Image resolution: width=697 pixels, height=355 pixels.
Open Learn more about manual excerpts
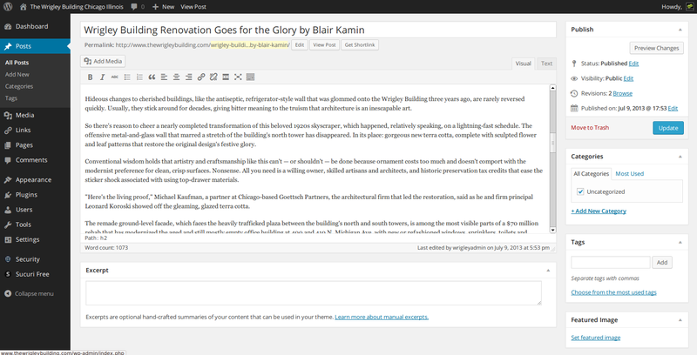382,318
